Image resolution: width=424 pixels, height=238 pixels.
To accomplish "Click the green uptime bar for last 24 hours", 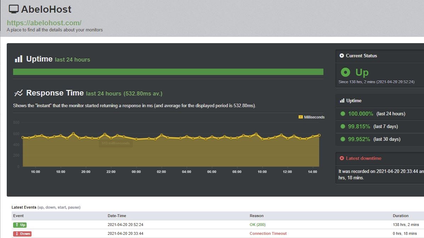I will [168, 72].
